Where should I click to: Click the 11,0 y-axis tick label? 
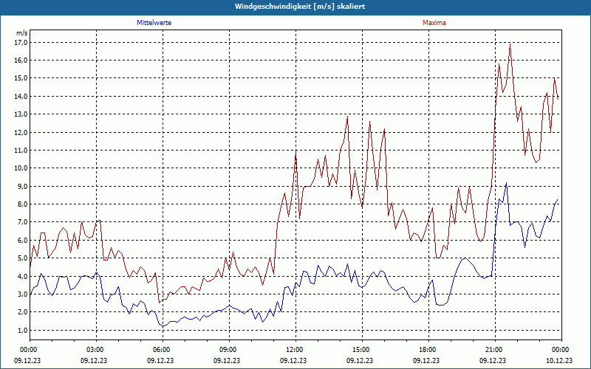pos(21,150)
